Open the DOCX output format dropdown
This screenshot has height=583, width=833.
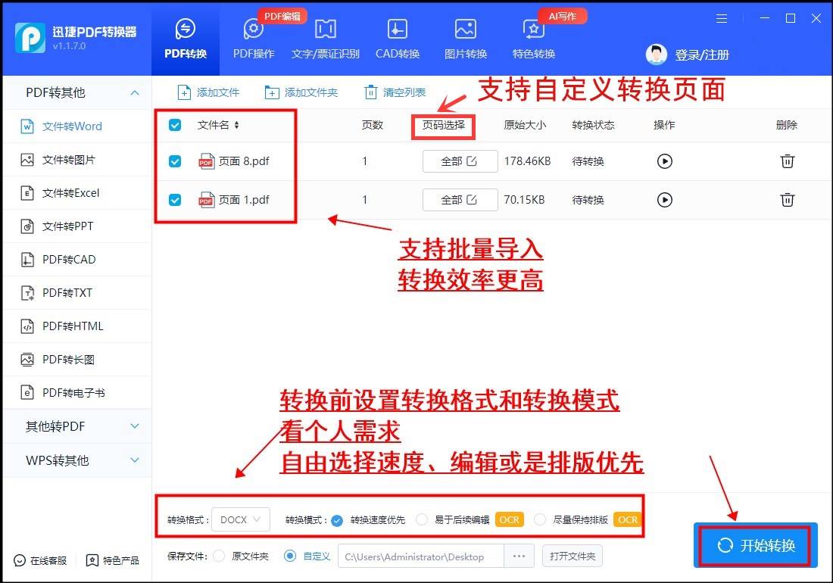pyautogui.click(x=240, y=520)
